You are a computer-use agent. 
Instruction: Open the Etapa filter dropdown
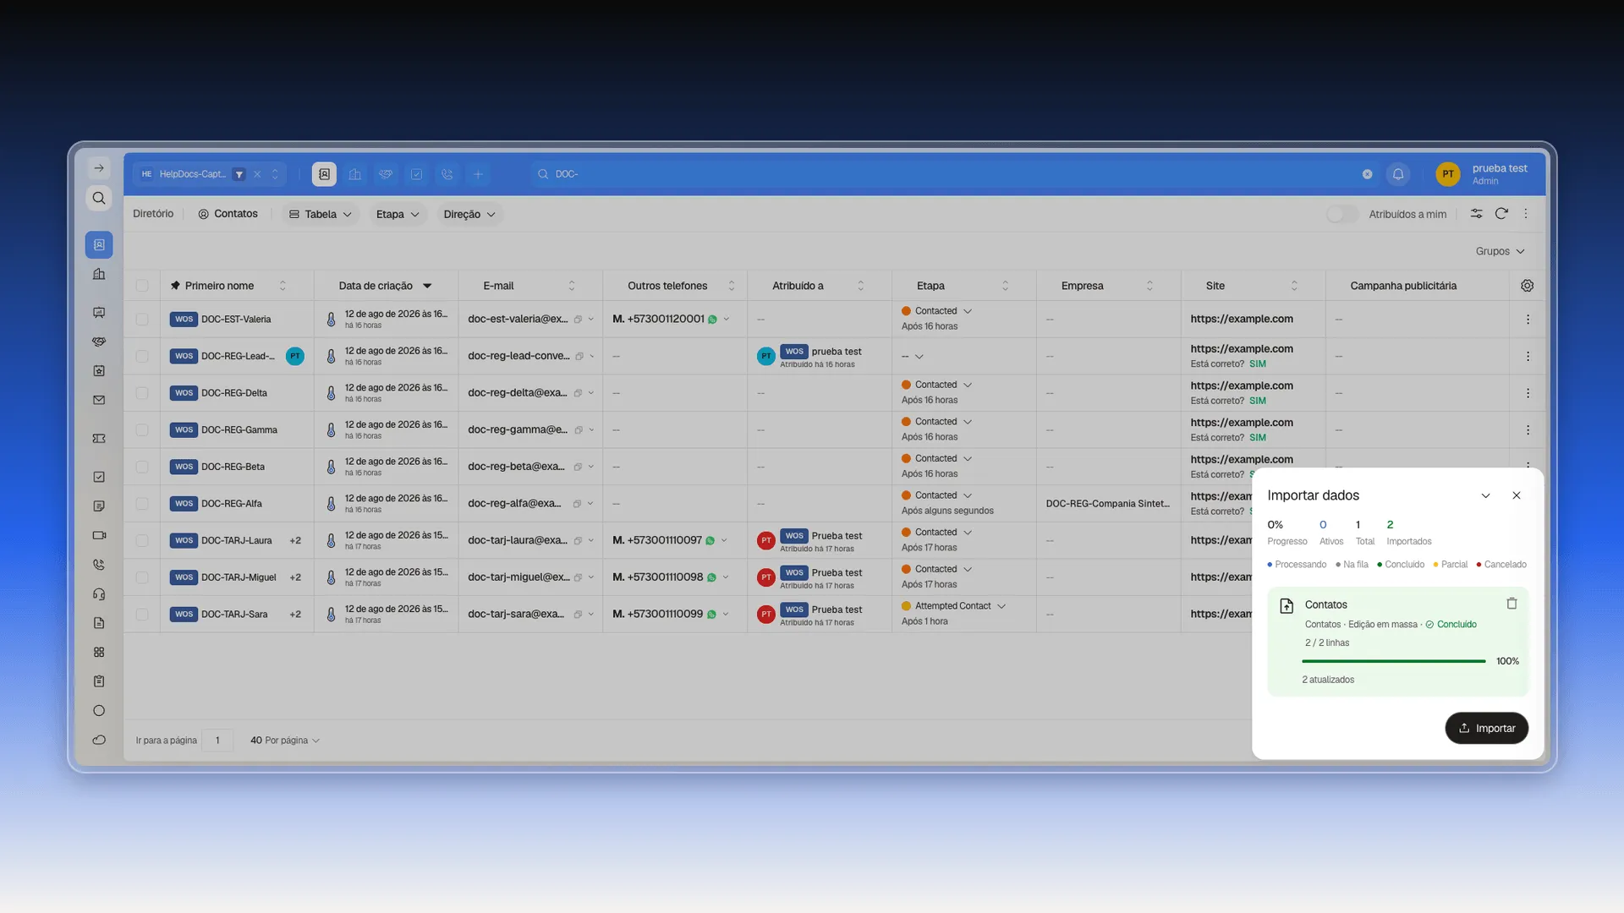point(398,214)
